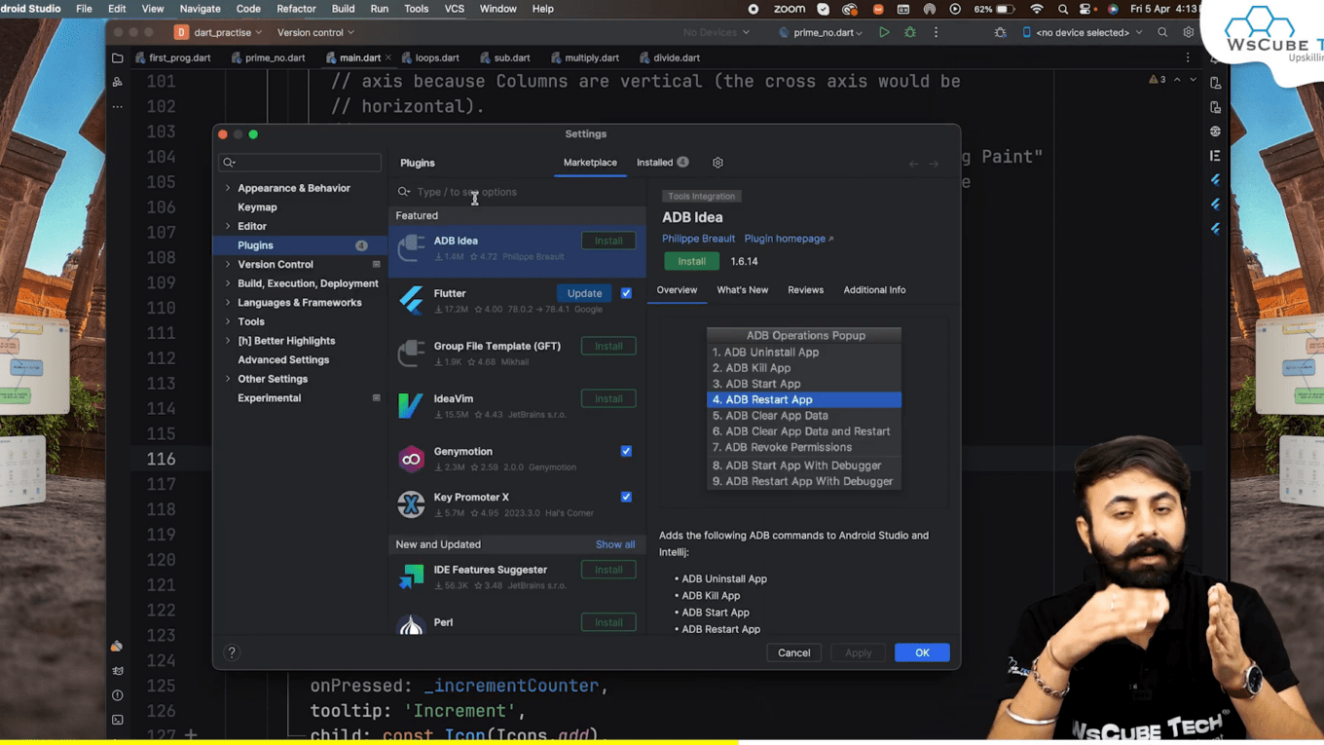Viewport: 1324px width, 745px height.
Task: Click the ADB Idea plug icon in list
Action: click(411, 247)
